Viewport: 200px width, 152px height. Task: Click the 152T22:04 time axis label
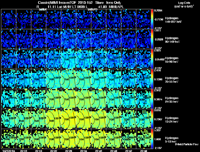[9, 151]
